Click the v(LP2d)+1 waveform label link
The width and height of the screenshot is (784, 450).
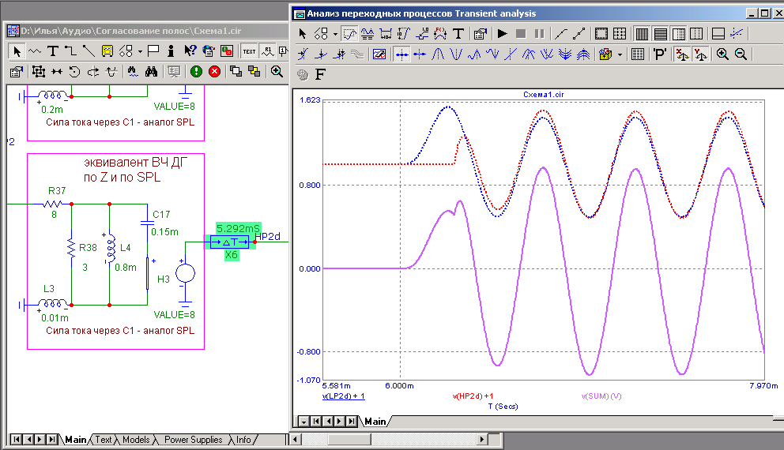click(343, 396)
